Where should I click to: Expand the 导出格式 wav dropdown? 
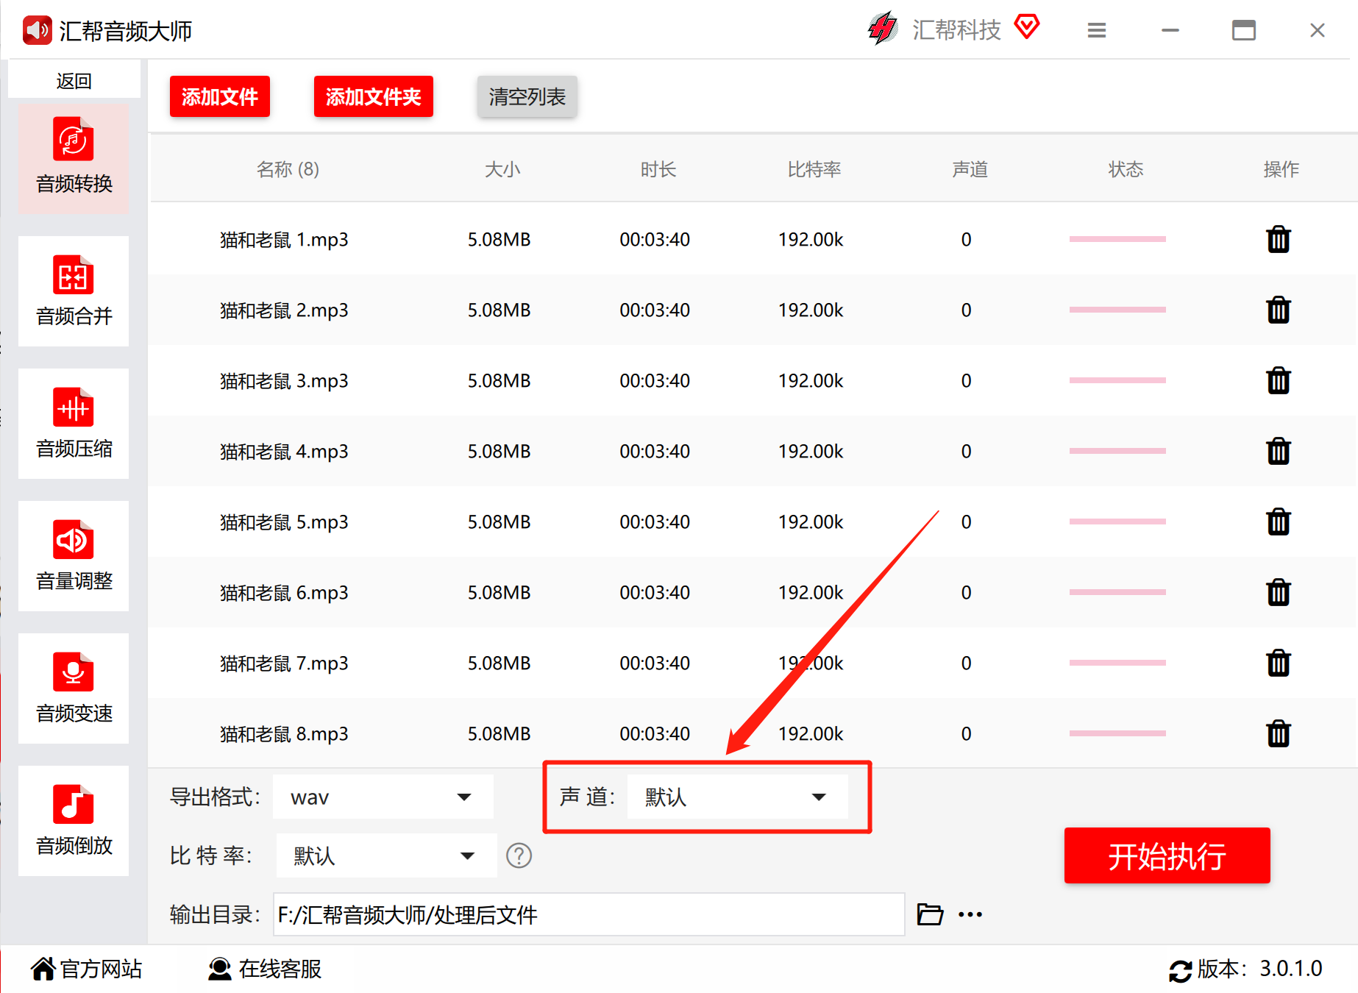tap(383, 797)
